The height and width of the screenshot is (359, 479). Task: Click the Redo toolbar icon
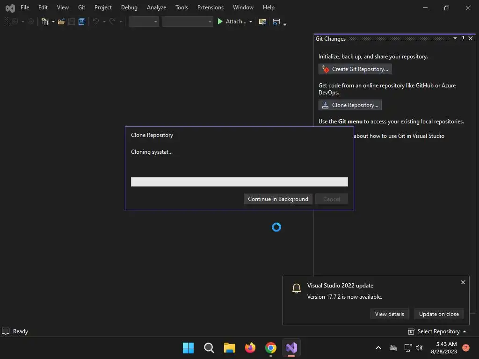tap(112, 22)
